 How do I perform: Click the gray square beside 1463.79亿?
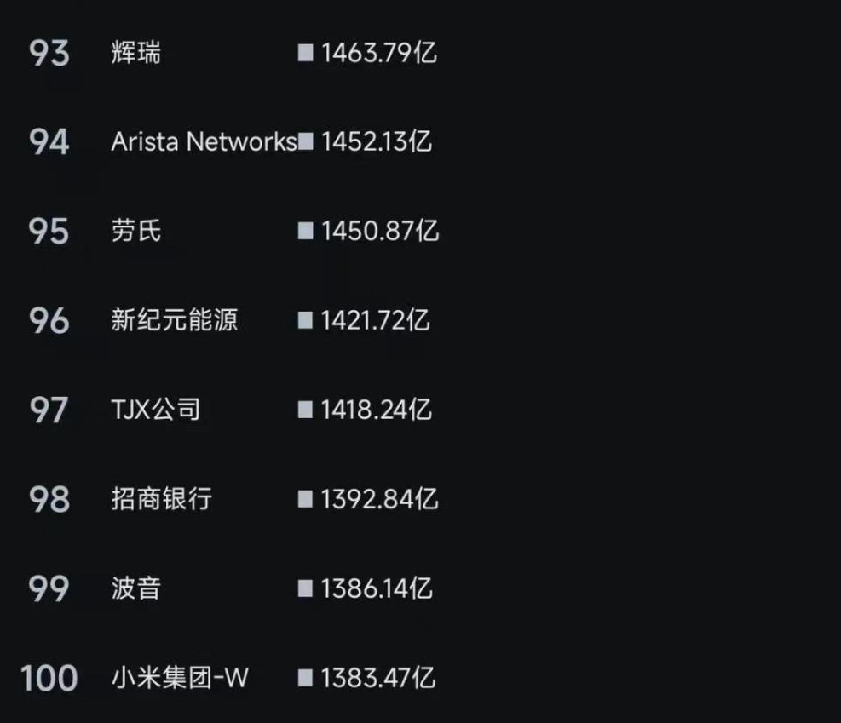pos(305,54)
